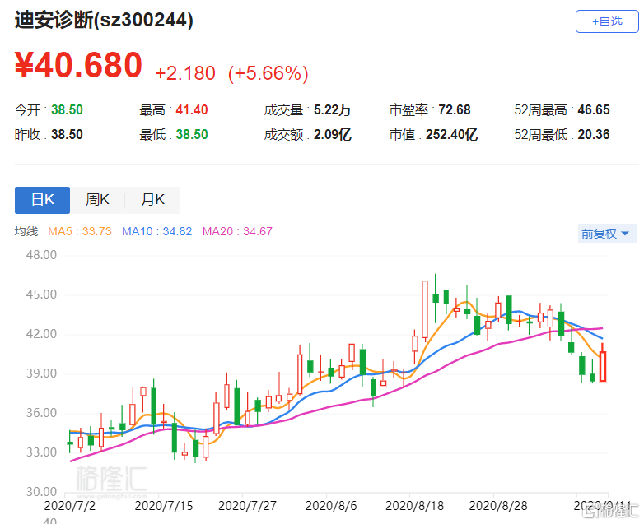Open the 前复权 adjustment dropdown
This screenshot has height=524, width=644.
point(607,234)
